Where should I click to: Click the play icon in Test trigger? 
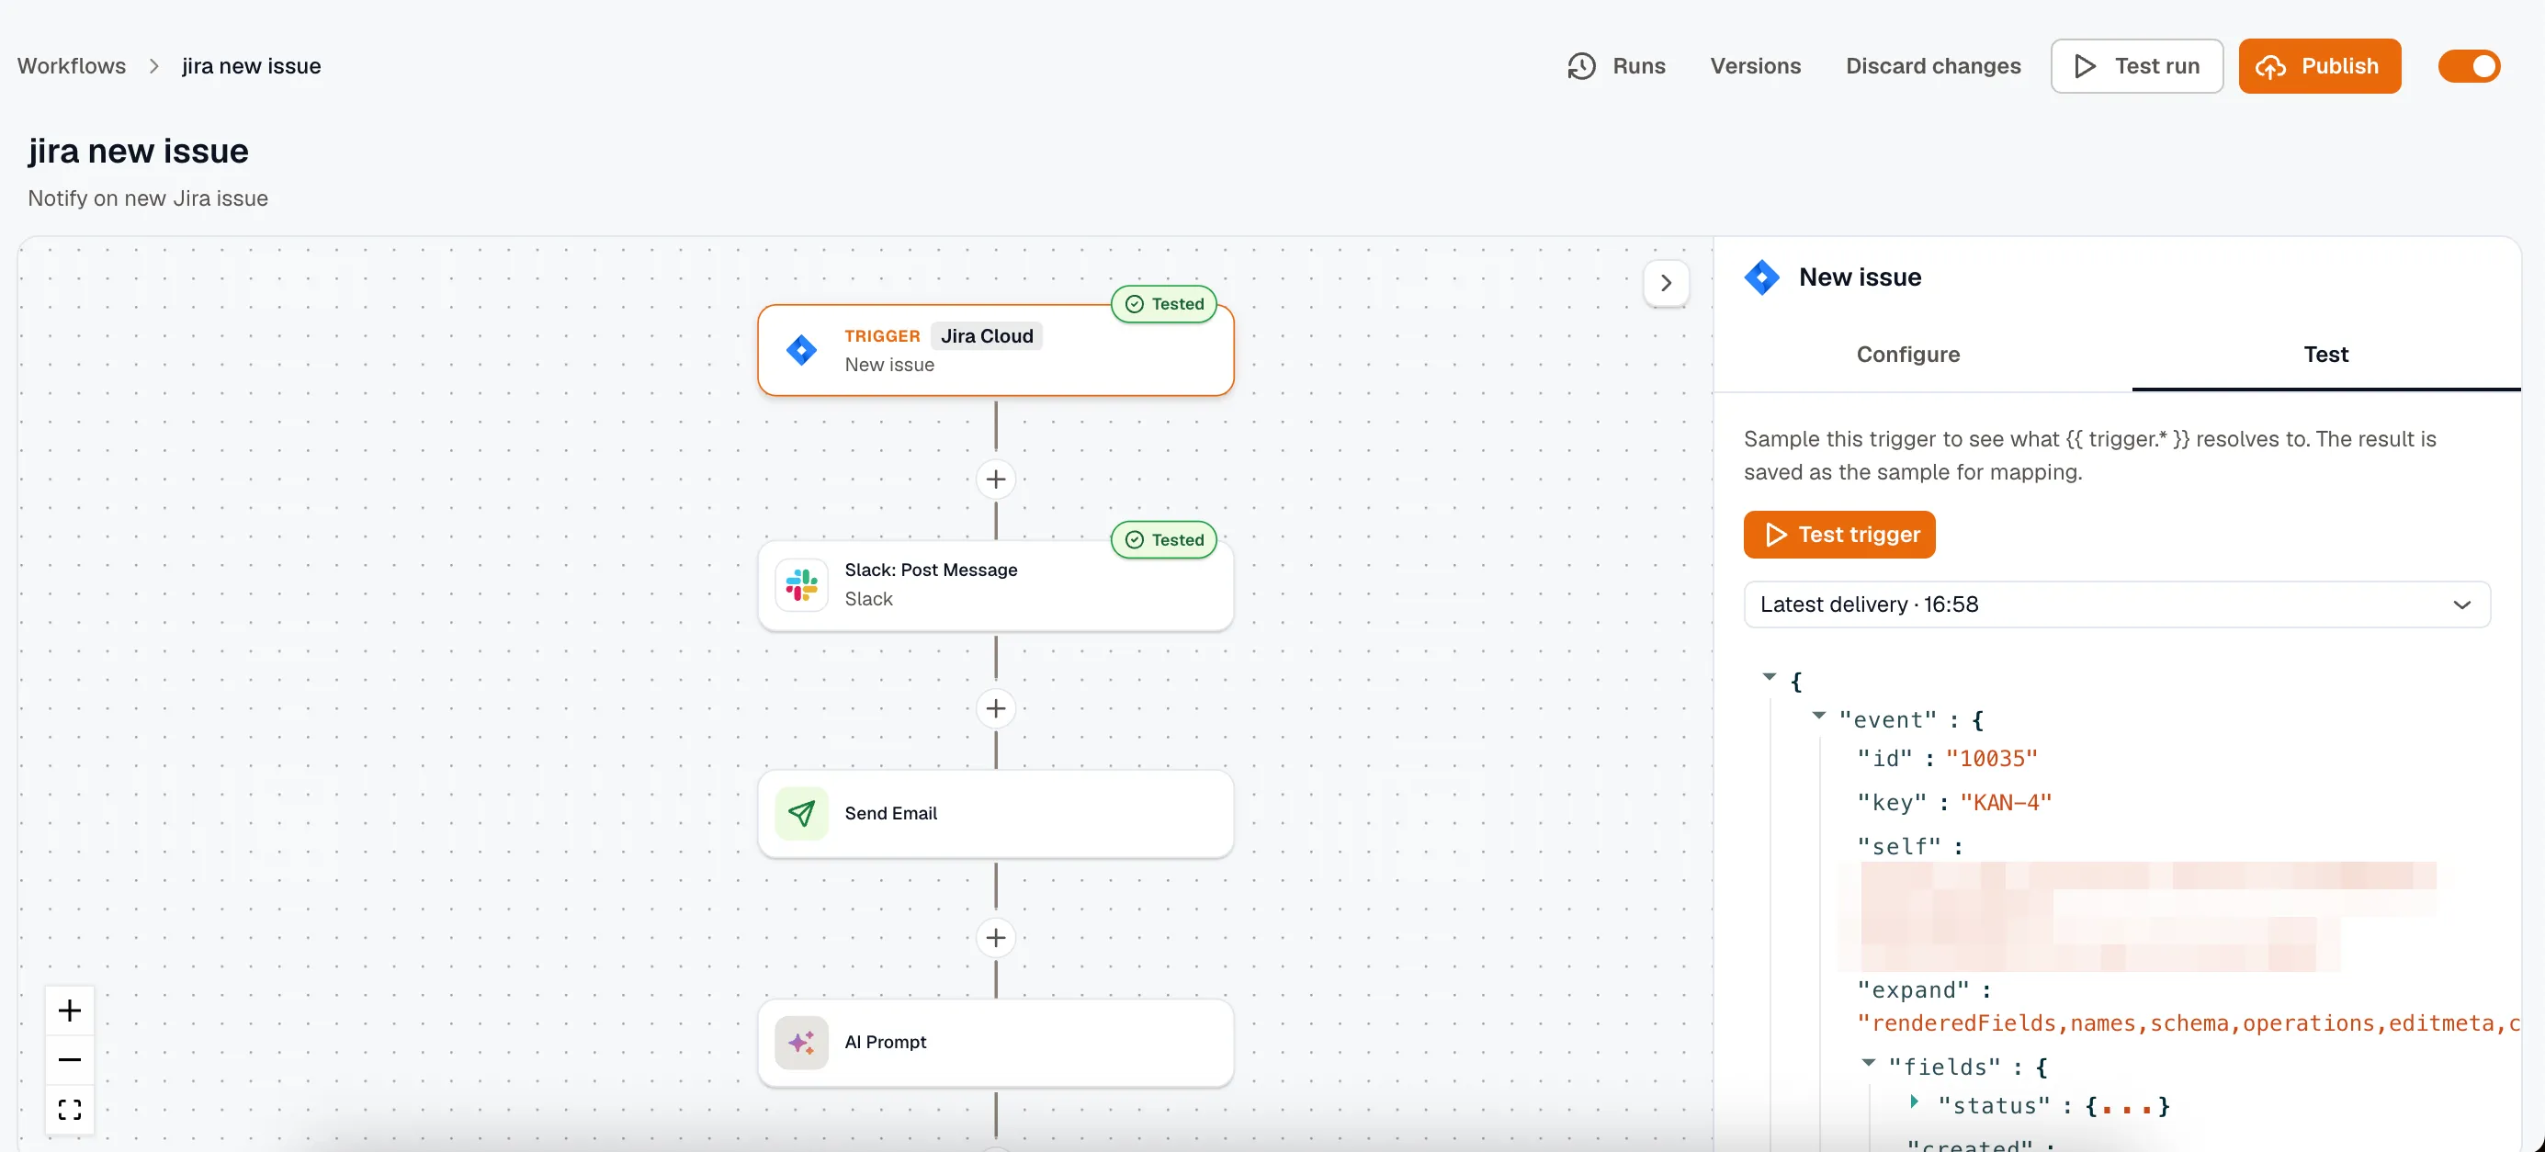pyautogui.click(x=1775, y=535)
